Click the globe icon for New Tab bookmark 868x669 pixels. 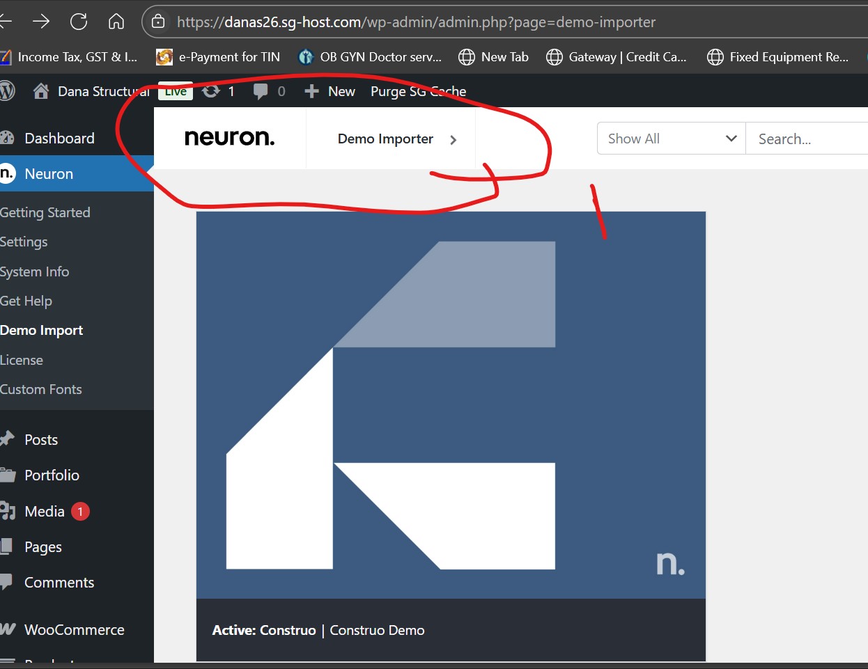point(467,57)
